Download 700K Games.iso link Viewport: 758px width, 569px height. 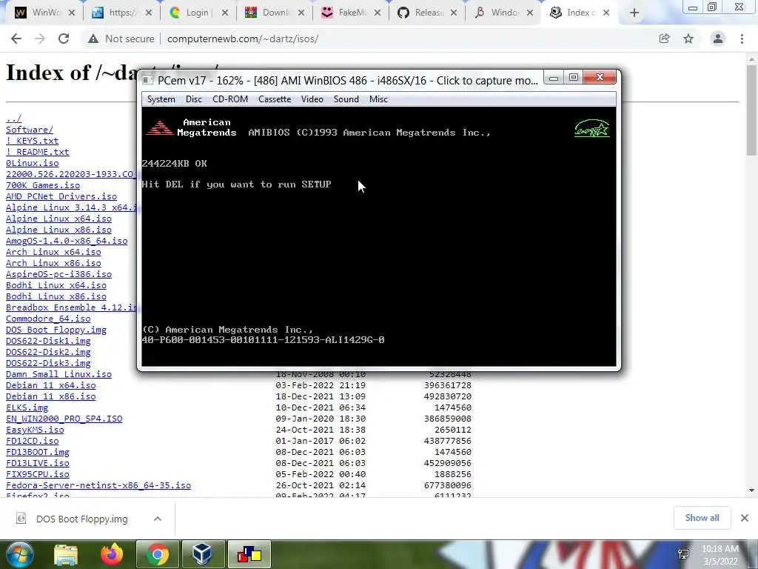pos(42,185)
